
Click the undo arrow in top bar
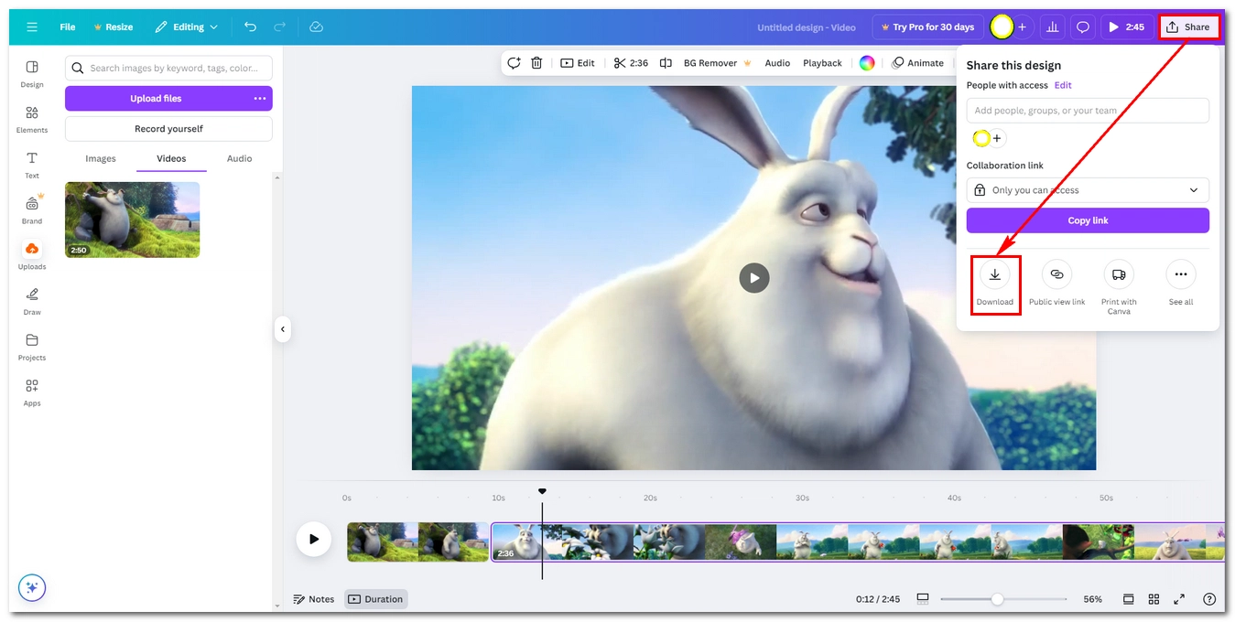click(x=250, y=27)
